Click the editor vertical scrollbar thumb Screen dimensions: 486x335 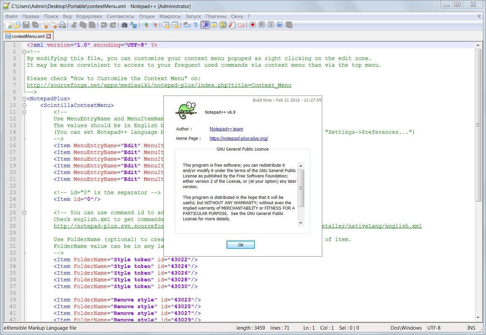point(478,125)
